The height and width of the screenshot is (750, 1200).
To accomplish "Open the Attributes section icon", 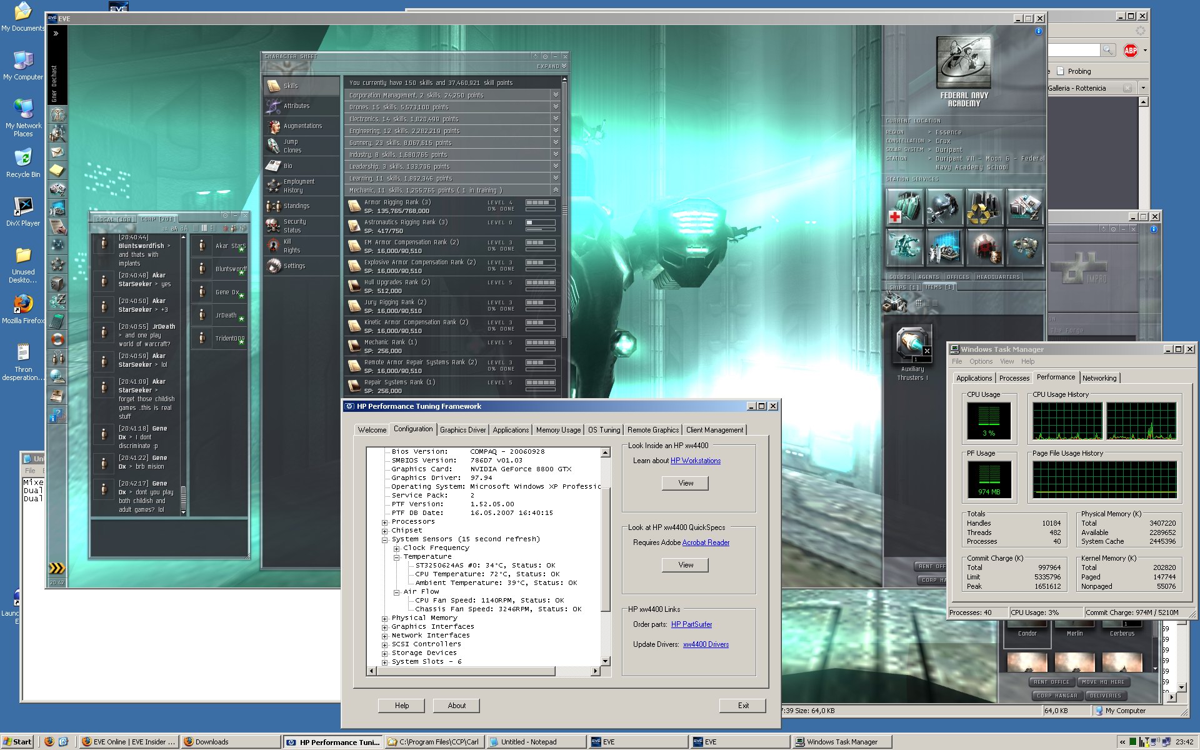I will (274, 106).
